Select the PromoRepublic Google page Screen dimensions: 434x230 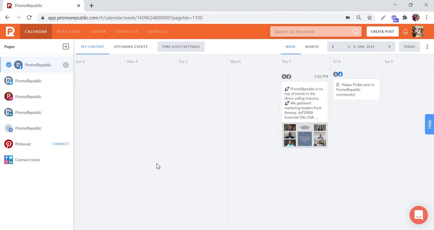pyautogui.click(x=37, y=128)
